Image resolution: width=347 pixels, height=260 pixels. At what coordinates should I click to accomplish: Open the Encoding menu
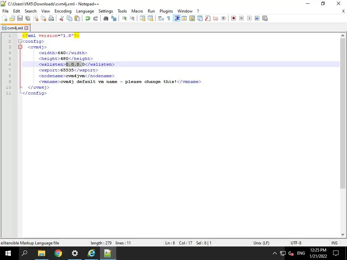pos(63,11)
